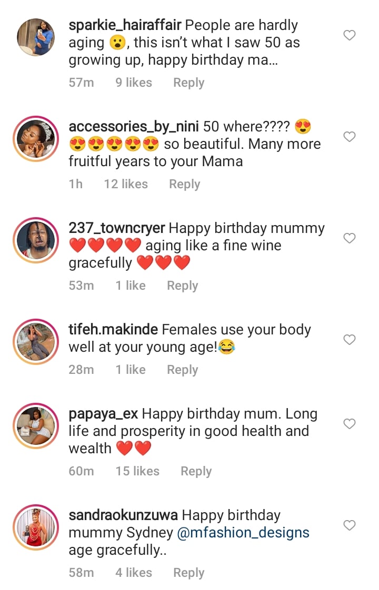This screenshot has height=590, width=379.
Task: Heart the tifeh.makinde comment
Action: pyautogui.click(x=349, y=340)
